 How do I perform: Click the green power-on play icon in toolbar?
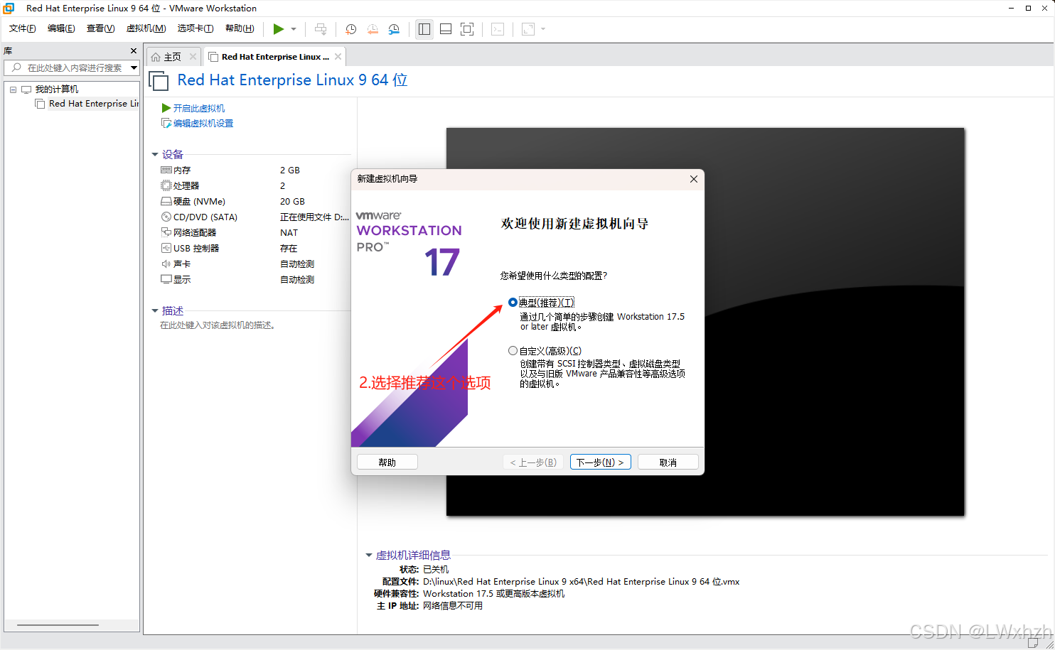coord(278,29)
